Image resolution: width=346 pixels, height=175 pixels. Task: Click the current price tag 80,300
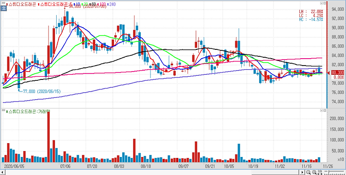pyautogui.click(x=337, y=72)
